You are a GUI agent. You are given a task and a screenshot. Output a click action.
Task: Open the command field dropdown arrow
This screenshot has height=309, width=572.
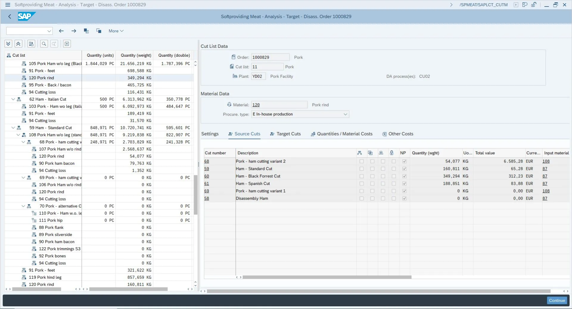(x=49, y=31)
